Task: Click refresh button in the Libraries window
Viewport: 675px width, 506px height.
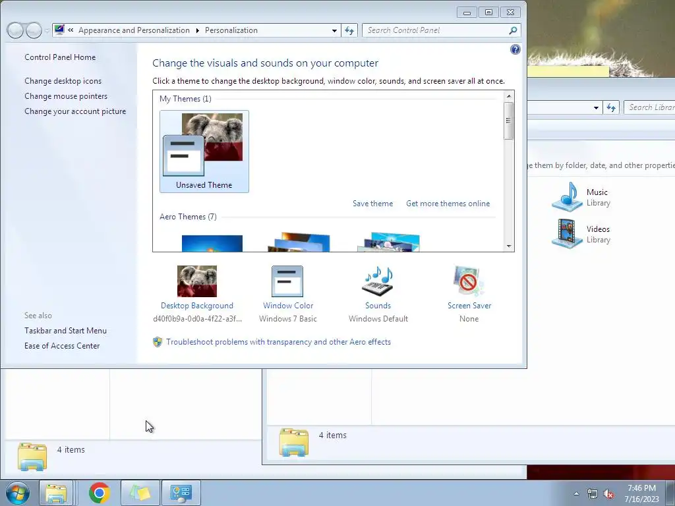Action: (611, 107)
